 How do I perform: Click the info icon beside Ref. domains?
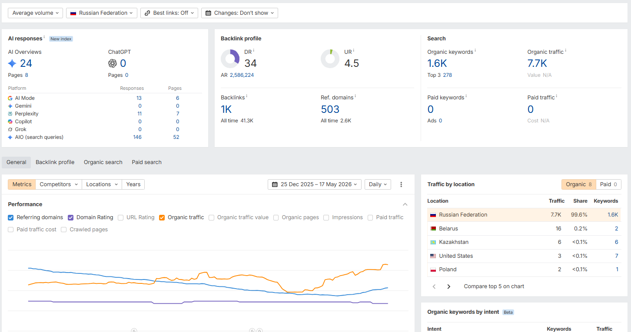tap(355, 96)
